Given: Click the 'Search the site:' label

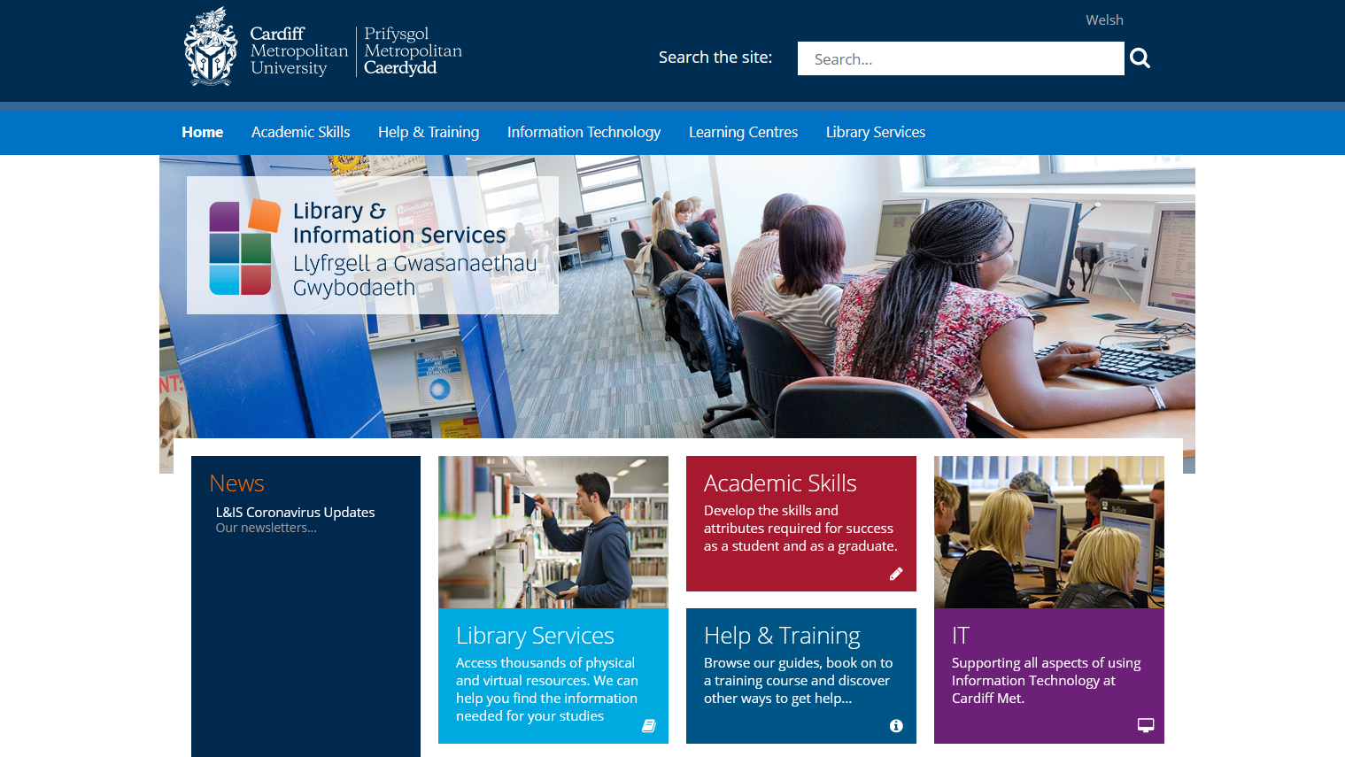Looking at the screenshot, I should 715,58.
